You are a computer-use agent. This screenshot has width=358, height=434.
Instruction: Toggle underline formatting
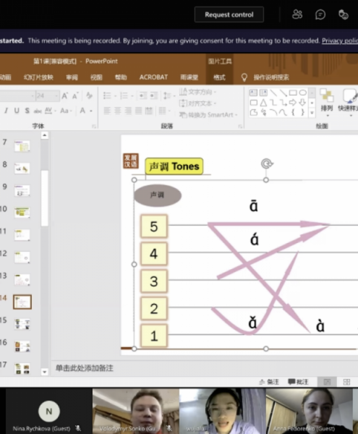(17, 111)
